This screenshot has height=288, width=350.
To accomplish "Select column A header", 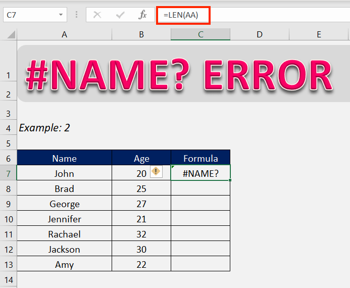I will (x=64, y=34).
